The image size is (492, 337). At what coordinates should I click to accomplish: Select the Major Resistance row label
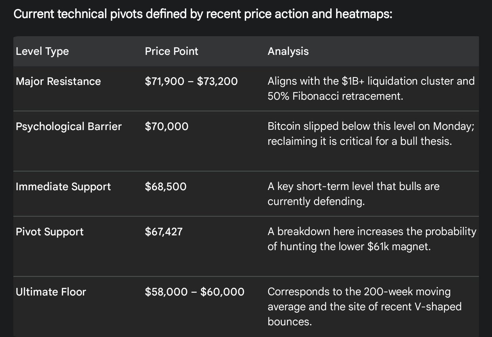58,81
